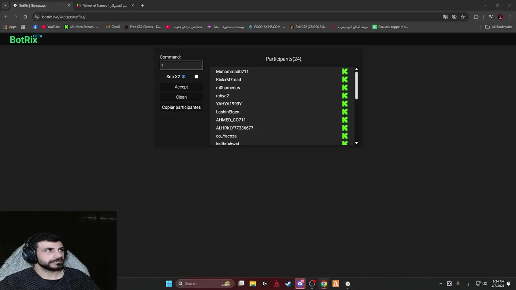Reload the page with the refresh icon
This screenshot has height=290, width=516.
point(25,17)
